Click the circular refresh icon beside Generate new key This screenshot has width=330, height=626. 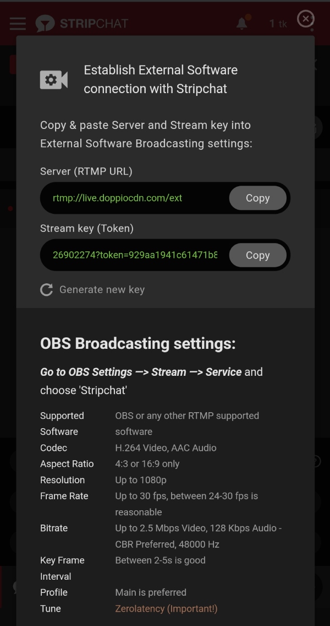[x=46, y=289]
